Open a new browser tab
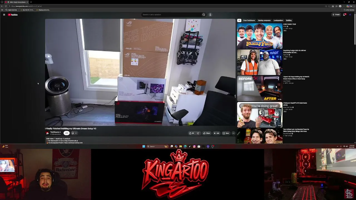Screen dimensions: 356x200 click(x=31, y=2)
